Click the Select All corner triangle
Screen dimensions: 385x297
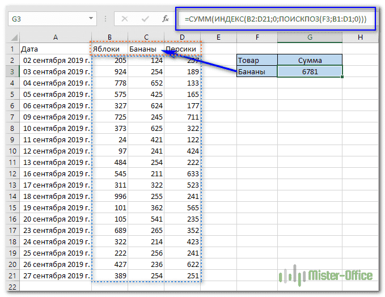pyautogui.click(x=13, y=37)
